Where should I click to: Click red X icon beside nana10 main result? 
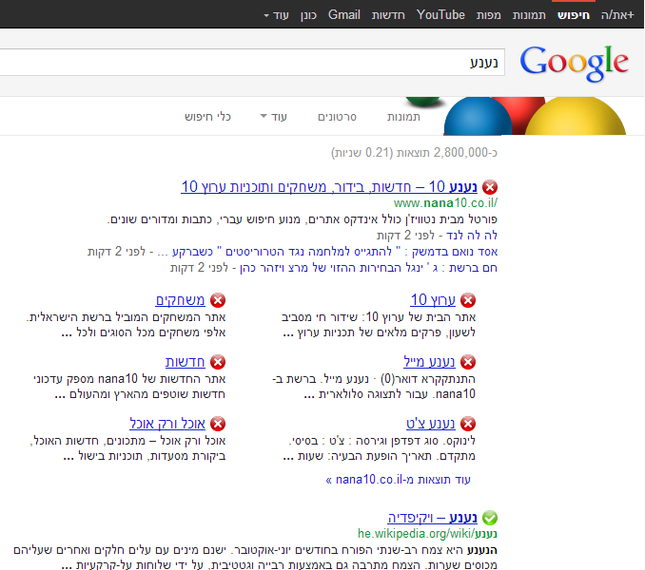490,187
